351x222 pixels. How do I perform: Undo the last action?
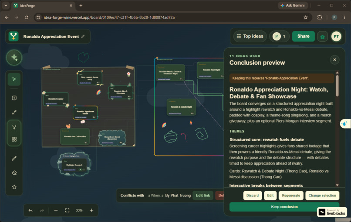(30, 210)
